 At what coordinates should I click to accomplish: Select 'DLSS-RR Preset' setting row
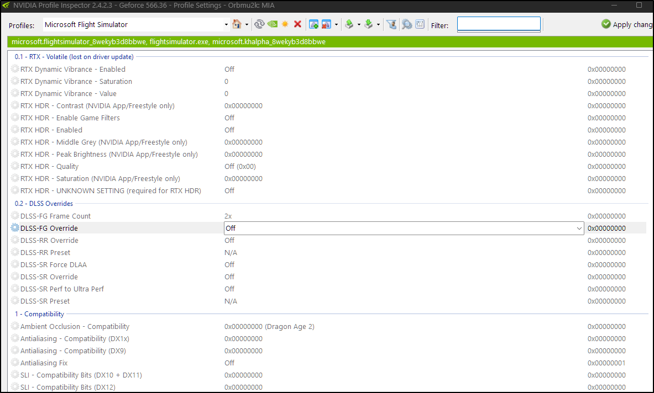[327, 252]
